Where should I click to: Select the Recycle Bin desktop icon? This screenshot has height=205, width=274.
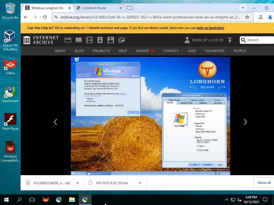[x=10, y=11]
